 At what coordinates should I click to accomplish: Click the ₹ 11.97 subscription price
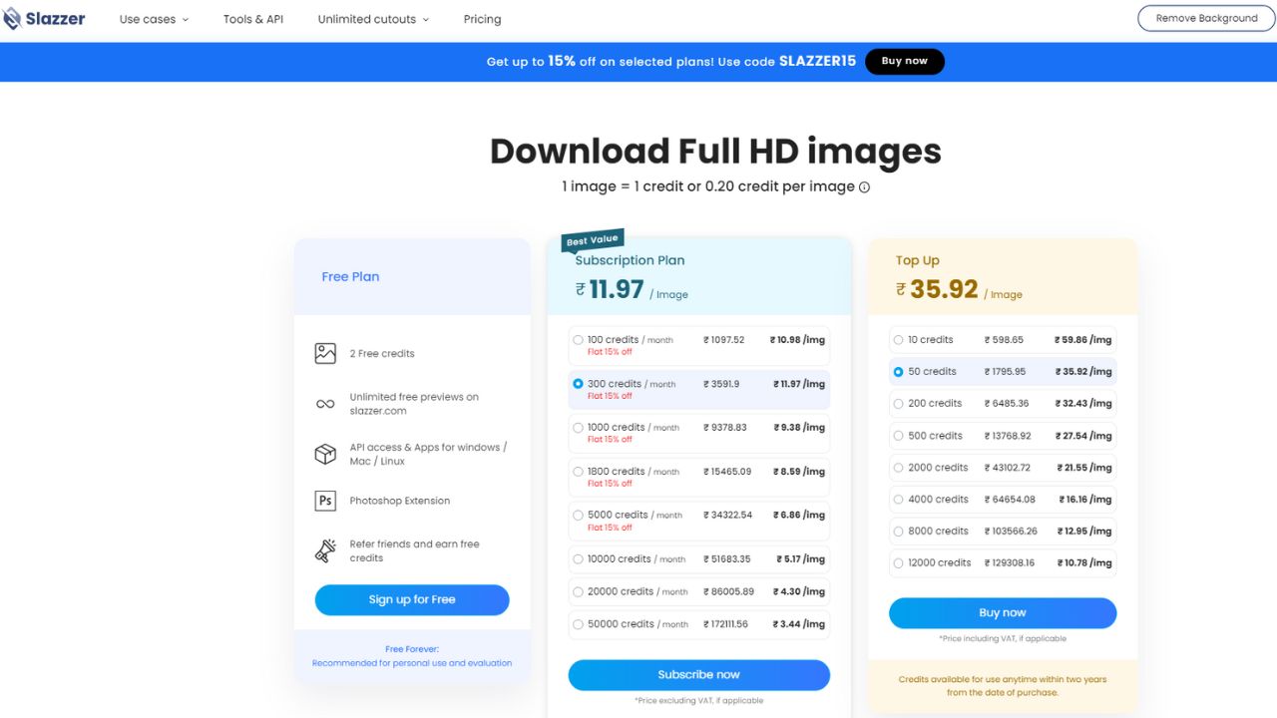pos(610,289)
